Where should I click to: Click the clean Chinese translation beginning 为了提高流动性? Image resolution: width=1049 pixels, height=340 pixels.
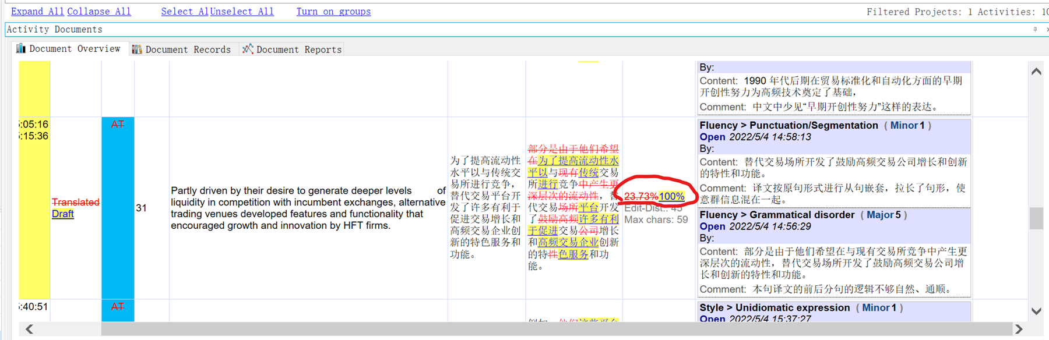[x=485, y=207]
